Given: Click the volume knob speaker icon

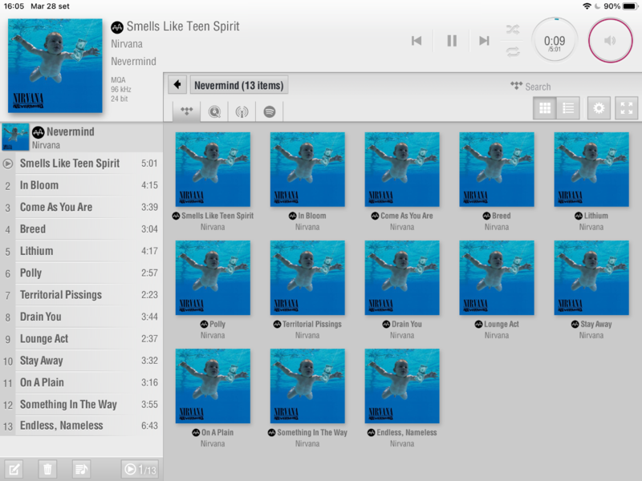Looking at the screenshot, I should (611, 41).
